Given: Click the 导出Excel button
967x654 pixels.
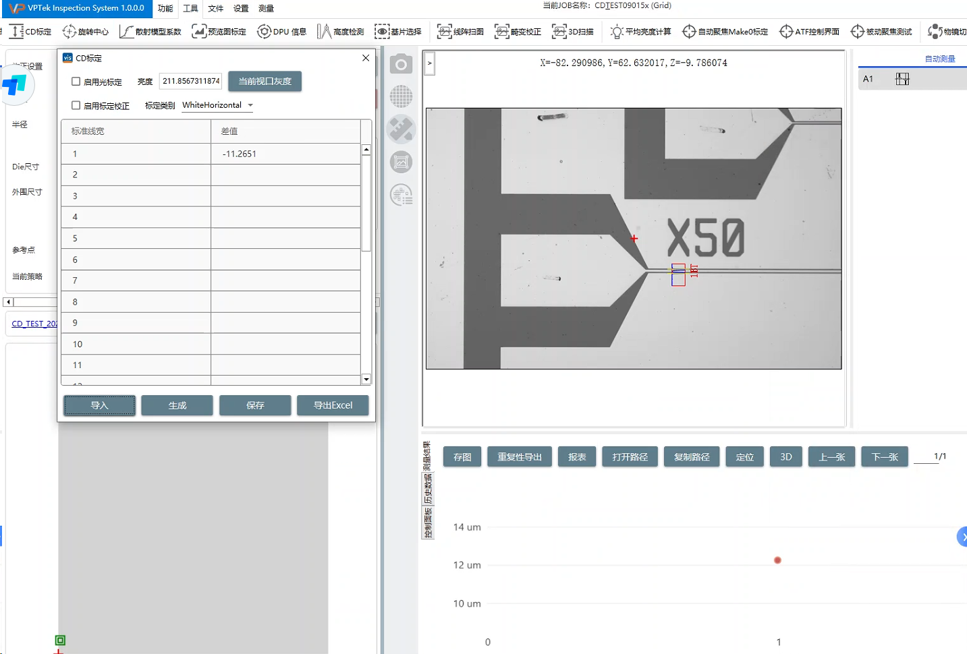Looking at the screenshot, I should tap(333, 405).
